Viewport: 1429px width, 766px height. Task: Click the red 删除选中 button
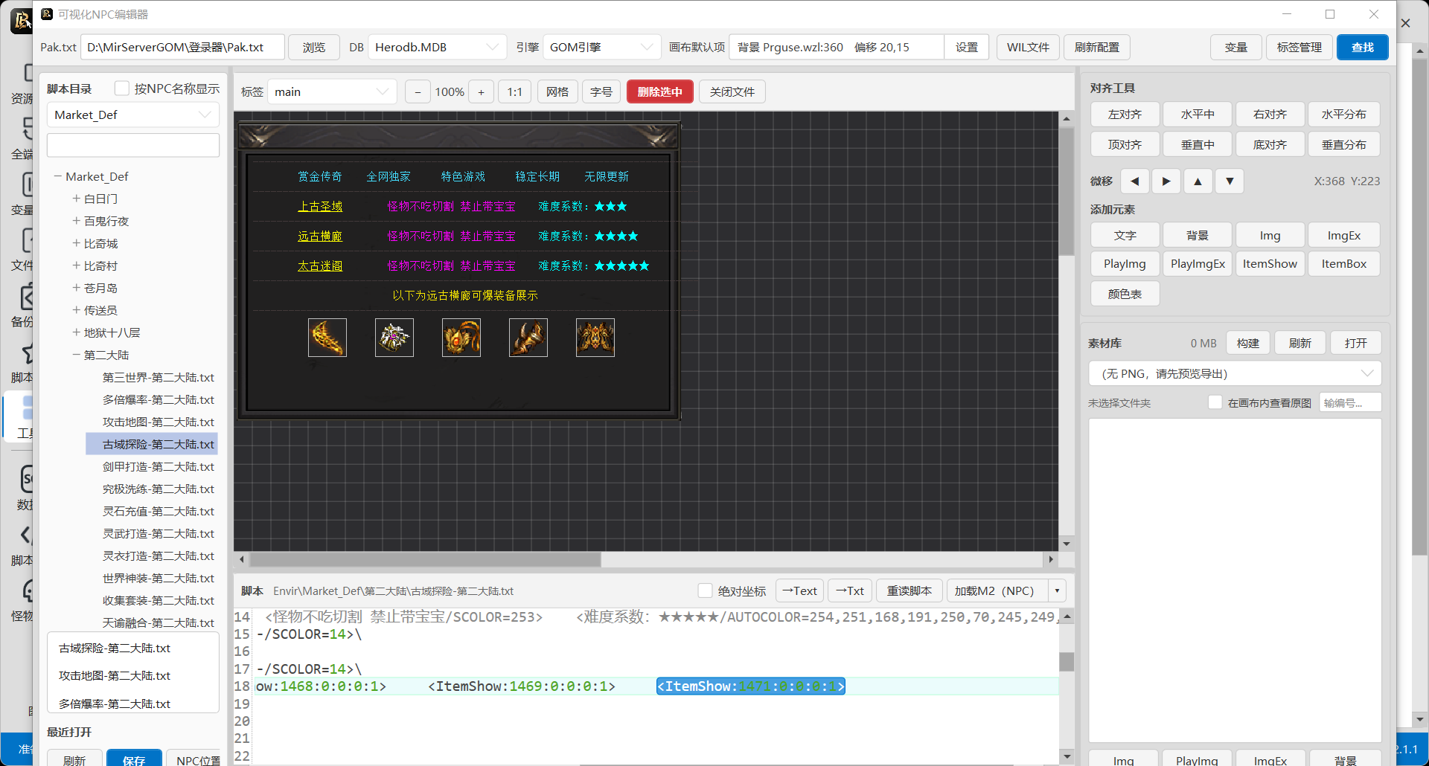660,92
